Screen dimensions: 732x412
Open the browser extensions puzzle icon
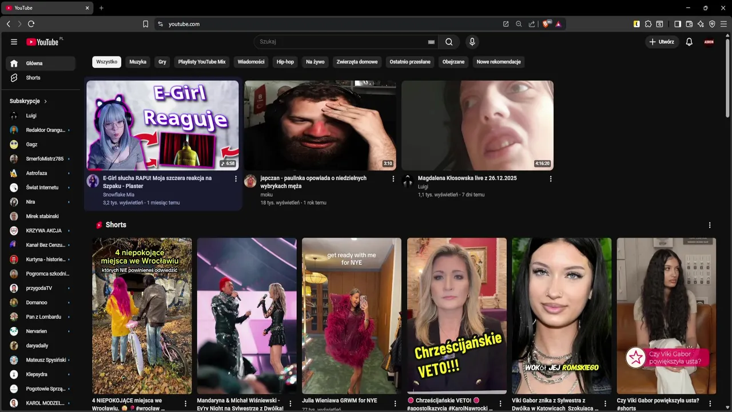pyautogui.click(x=648, y=24)
